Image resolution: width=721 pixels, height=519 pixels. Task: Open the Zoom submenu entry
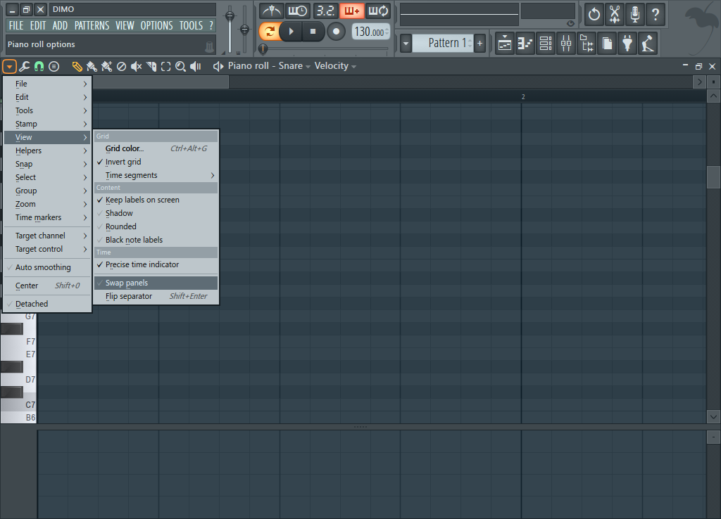tap(47, 204)
